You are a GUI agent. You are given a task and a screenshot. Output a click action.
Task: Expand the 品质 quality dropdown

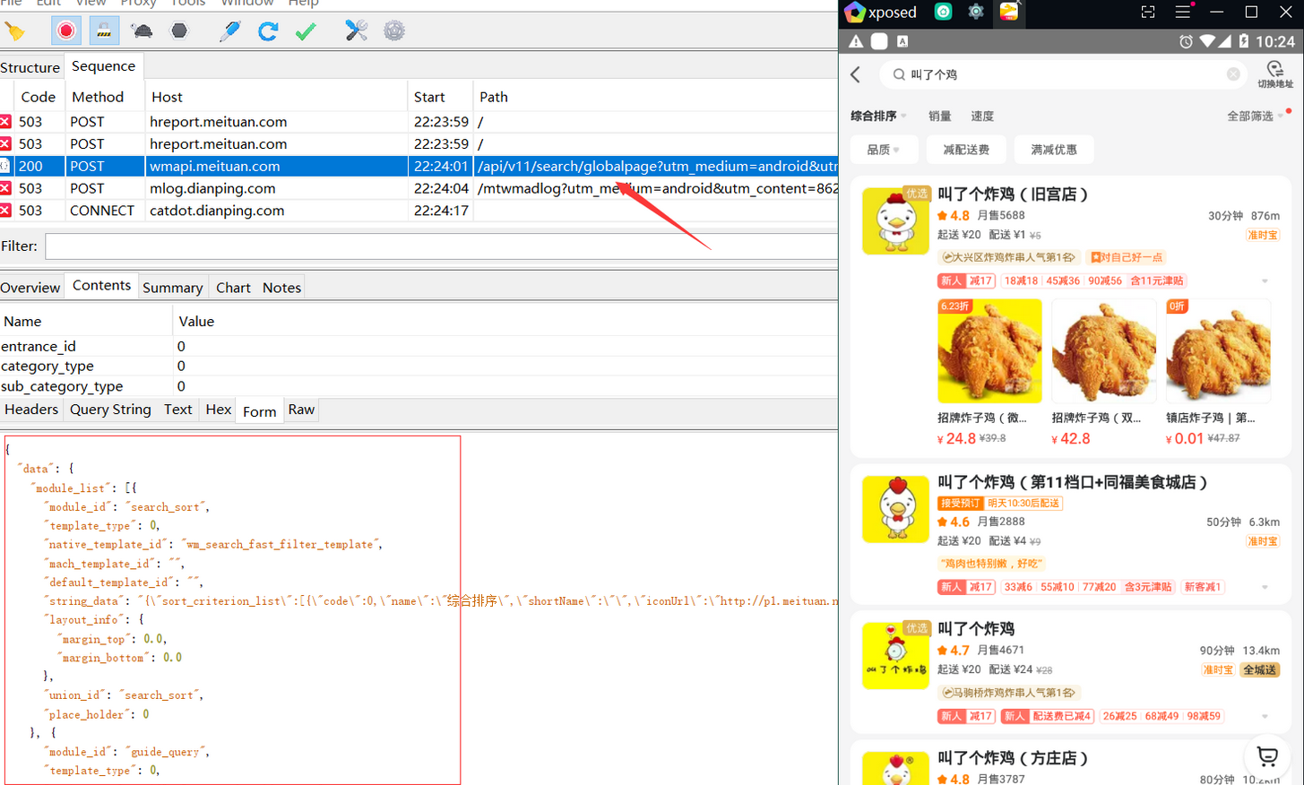[x=883, y=150]
